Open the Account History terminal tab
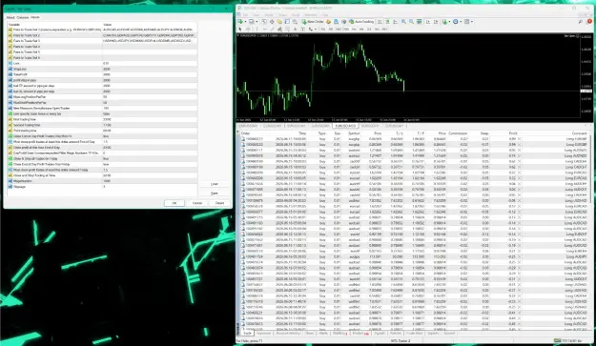The height and width of the screenshot is (346, 596). pos(288,333)
